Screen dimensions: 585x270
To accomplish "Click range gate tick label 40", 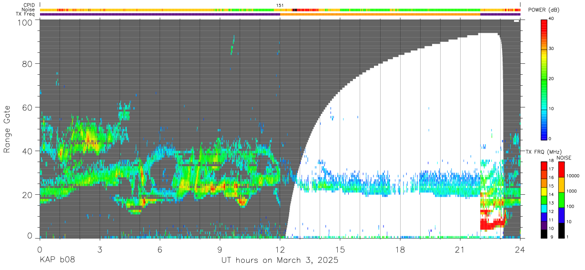I will point(27,151).
